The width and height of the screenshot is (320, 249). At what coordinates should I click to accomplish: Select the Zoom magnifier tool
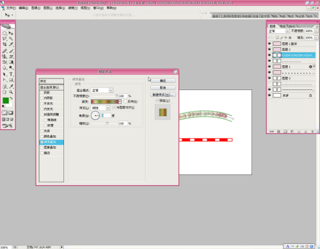pos(11,92)
